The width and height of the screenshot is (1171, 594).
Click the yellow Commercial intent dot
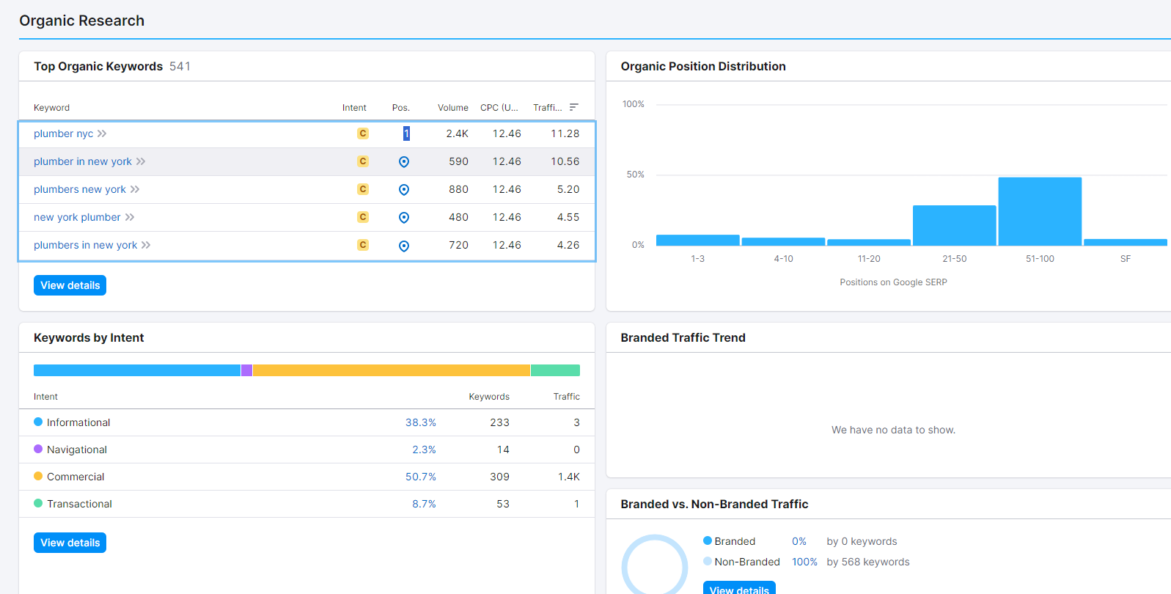[x=38, y=476]
